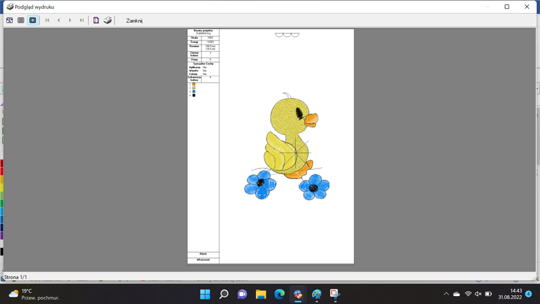Open the weather widget showing 19°C

(x=34, y=294)
